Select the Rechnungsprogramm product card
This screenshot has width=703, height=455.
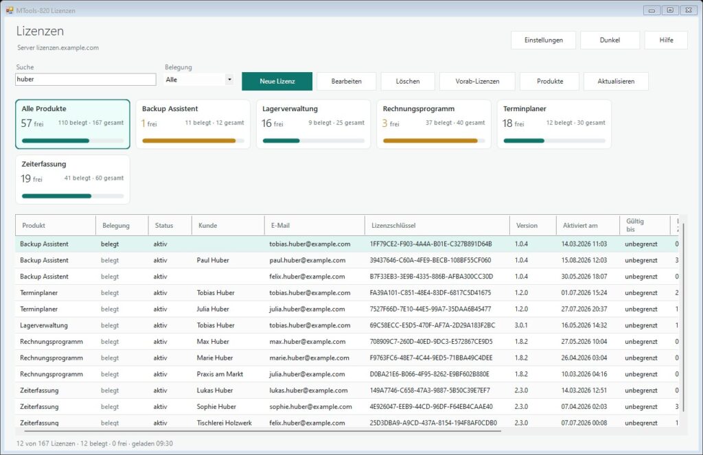434,124
